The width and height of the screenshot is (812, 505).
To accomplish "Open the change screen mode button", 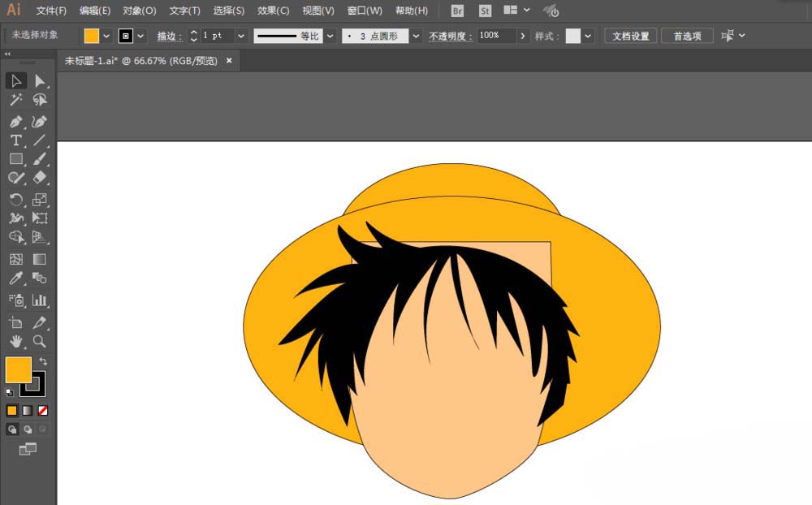I will pos(28,449).
